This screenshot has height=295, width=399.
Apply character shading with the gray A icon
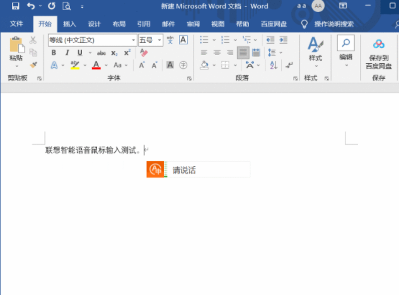tap(170, 65)
